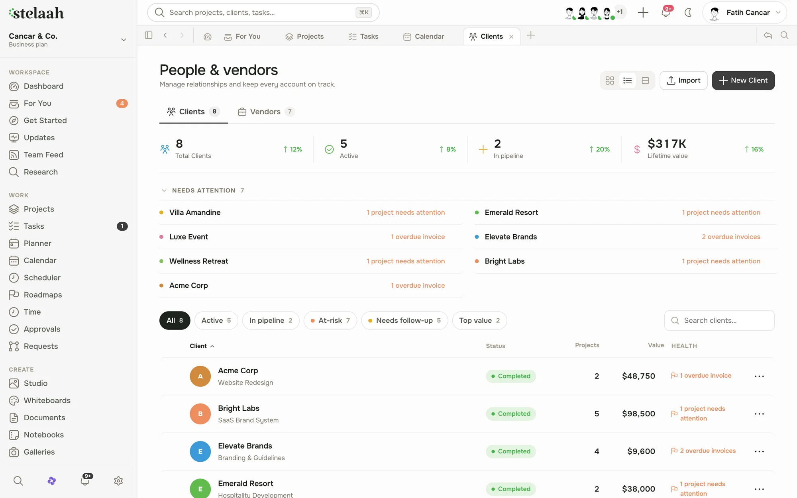Screen dimensions: 797x498
Task: Click the reply arrow icon in tab bar
Action: (x=768, y=35)
